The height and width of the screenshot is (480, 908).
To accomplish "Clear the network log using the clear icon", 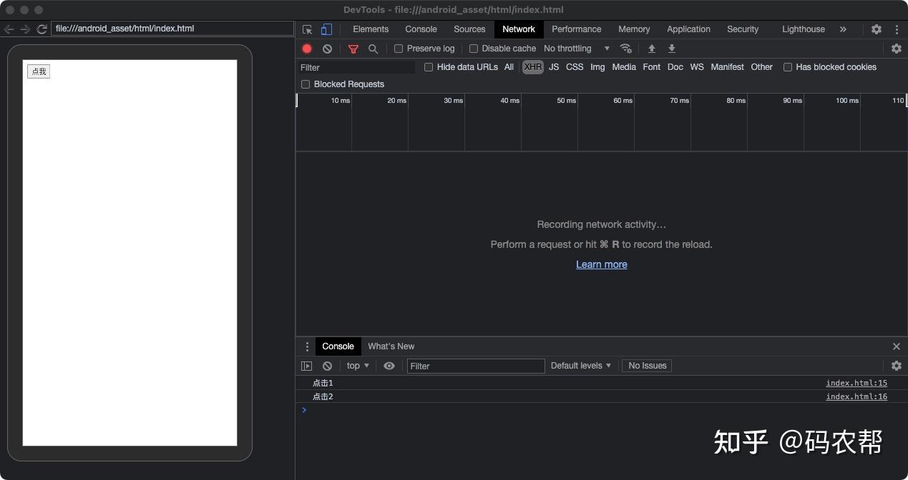I will (327, 48).
